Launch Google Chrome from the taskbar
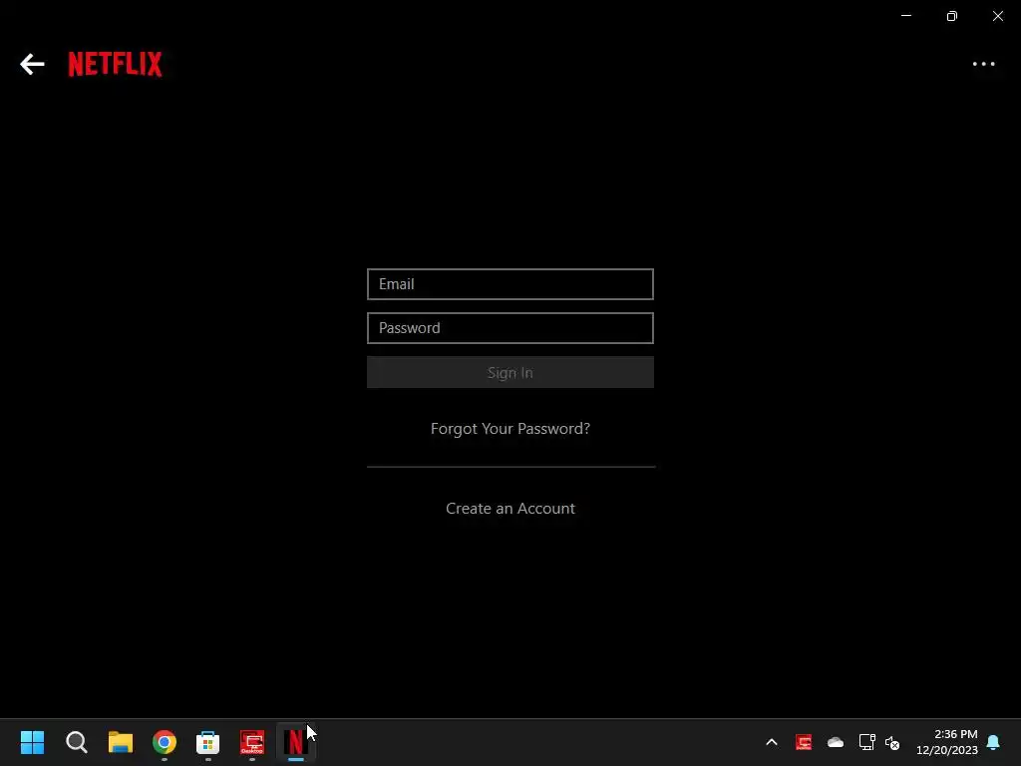The image size is (1021, 766). pos(165,742)
